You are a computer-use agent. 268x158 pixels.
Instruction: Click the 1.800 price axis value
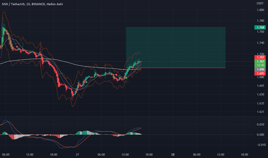coord(261,10)
